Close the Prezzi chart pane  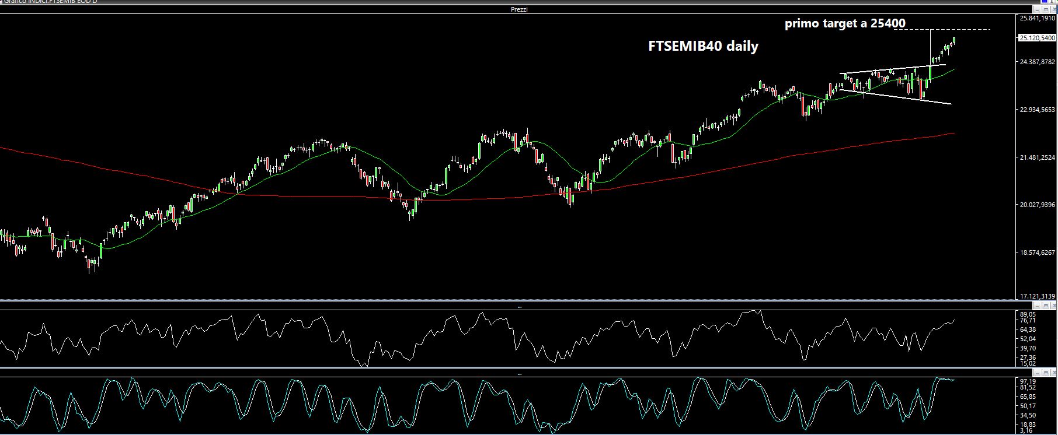point(1053,9)
